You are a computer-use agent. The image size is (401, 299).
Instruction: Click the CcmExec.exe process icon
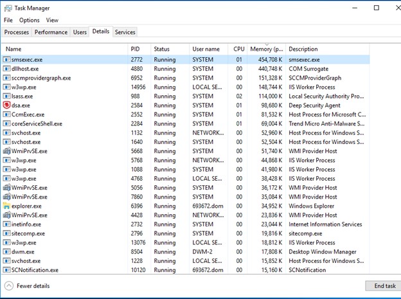pyautogui.click(x=6, y=114)
